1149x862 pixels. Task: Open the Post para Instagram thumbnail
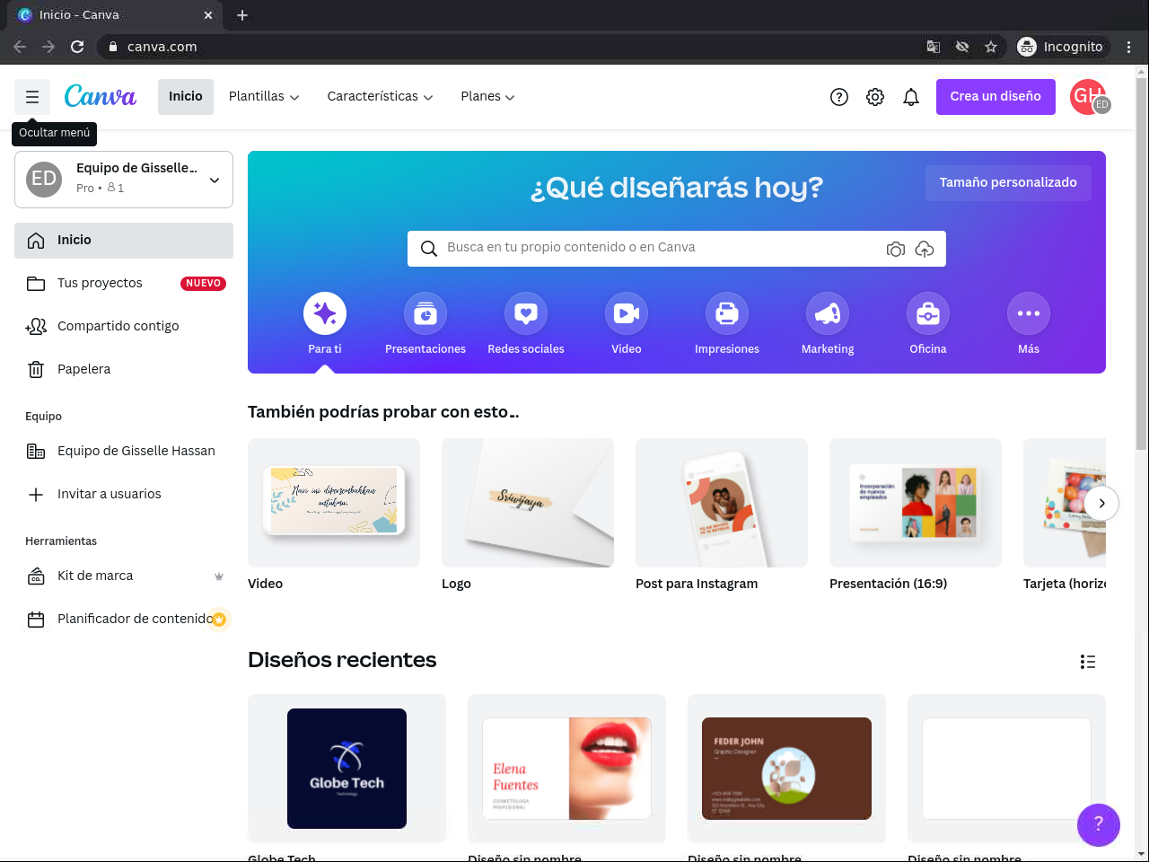pos(722,503)
